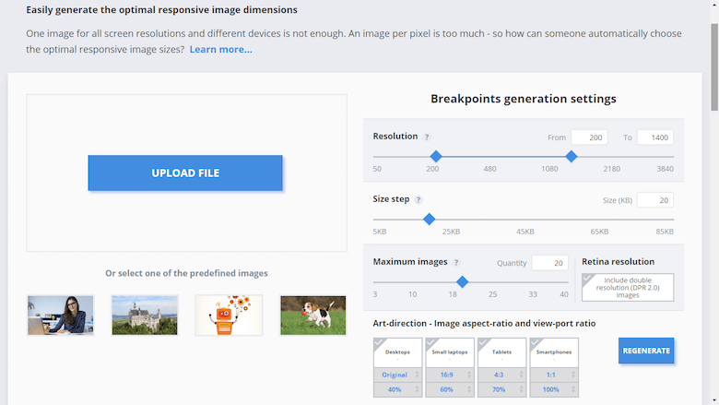719x405 pixels.
Task: Click the Upload File button
Action: [185, 173]
